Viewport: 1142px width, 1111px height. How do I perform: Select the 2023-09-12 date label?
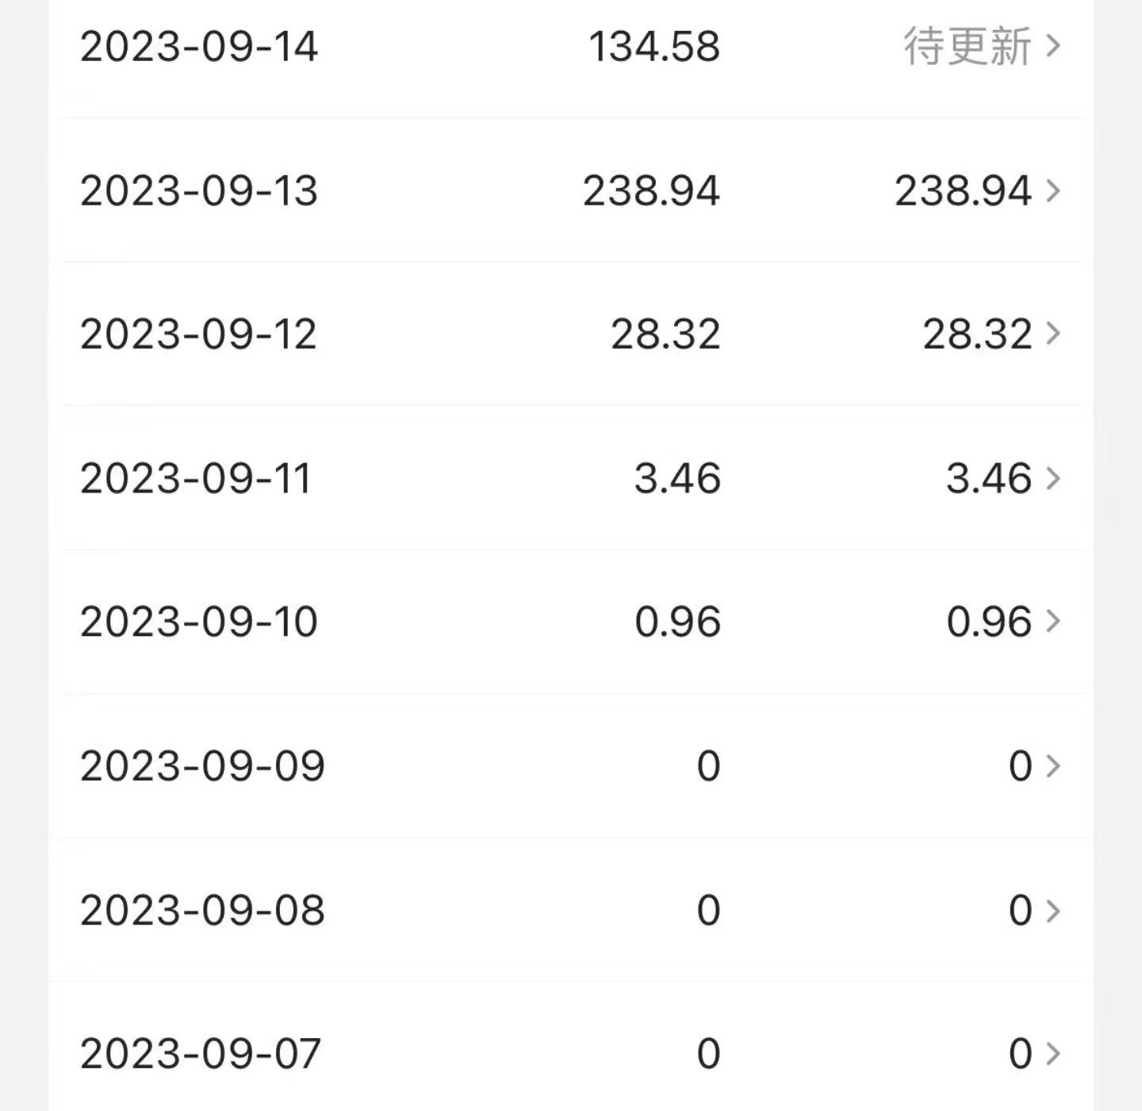(x=199, y=334)
